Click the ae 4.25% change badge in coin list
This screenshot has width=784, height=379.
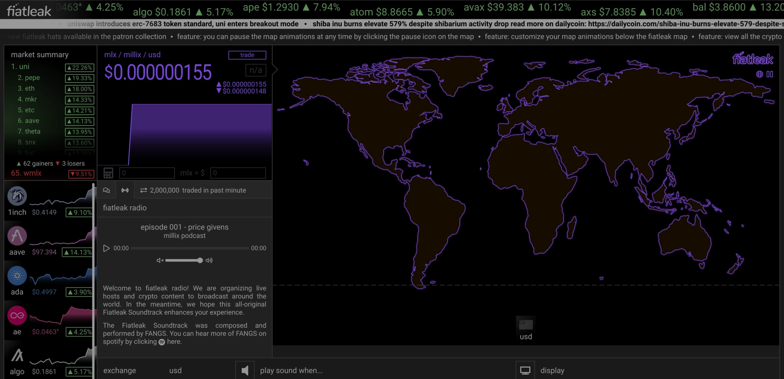coord(80,332)
